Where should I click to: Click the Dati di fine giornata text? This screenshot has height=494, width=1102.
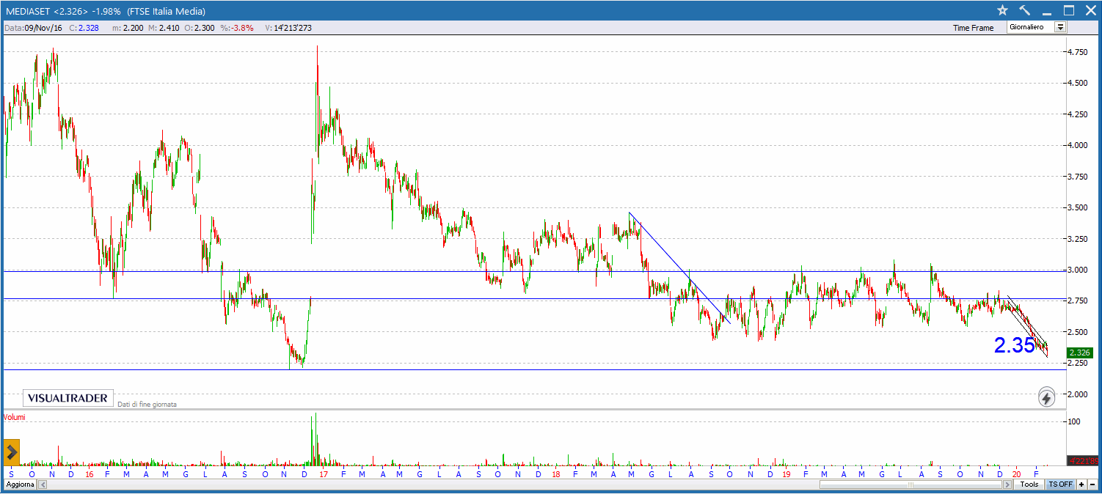(x=147, y=404)
